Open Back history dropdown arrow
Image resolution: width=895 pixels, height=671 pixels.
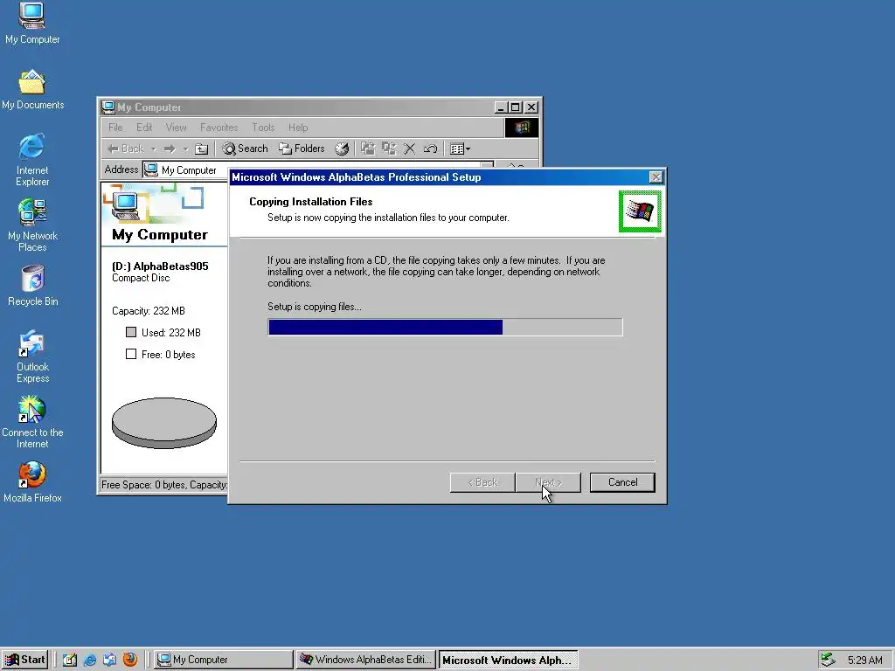[x=153, y=149]
